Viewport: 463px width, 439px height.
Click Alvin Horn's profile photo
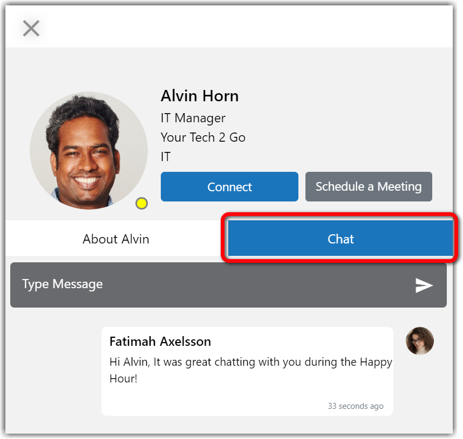tap(88, 151)
